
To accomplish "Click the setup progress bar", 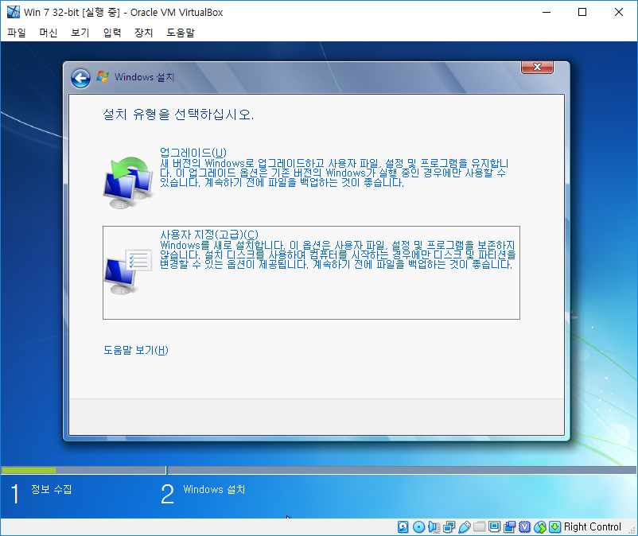I will [318, 470].
